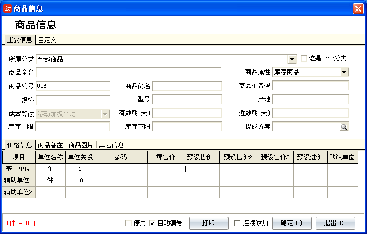Expand the 所属分类 dropdown
The height and width of the screenshot is (234, 367).
292,59
